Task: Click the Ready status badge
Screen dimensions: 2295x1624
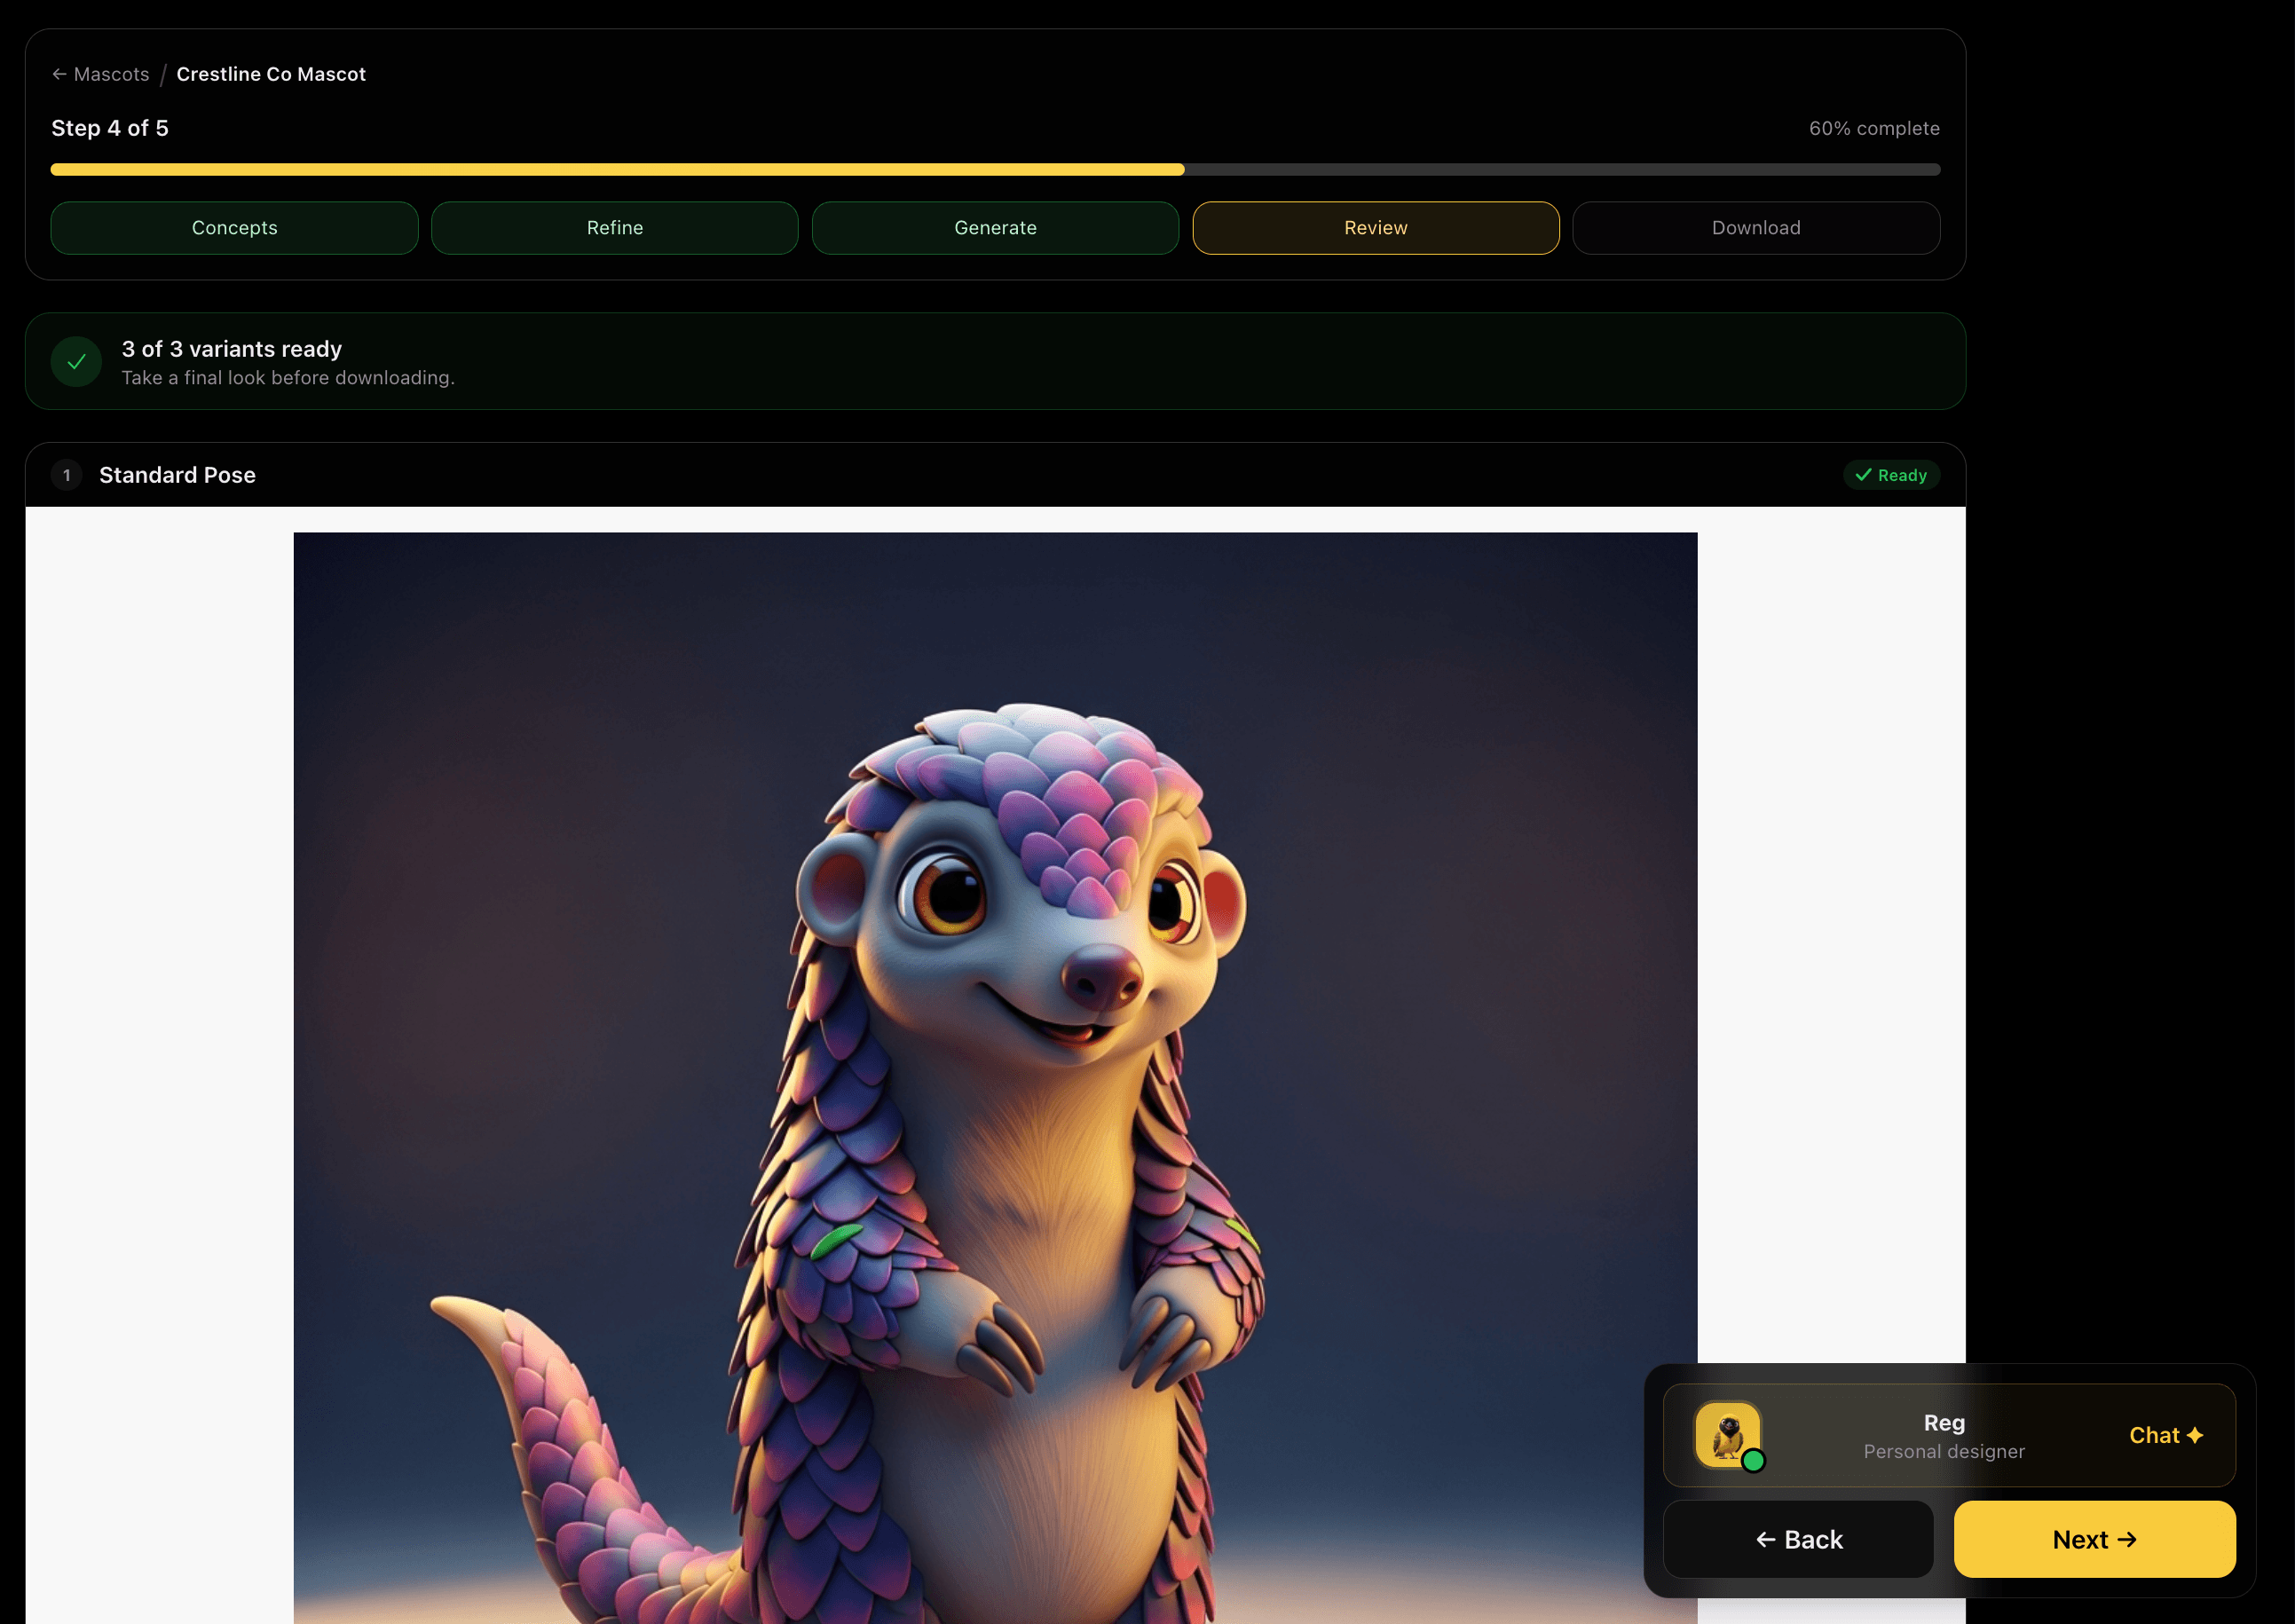Action: (x=1891, y=475)
